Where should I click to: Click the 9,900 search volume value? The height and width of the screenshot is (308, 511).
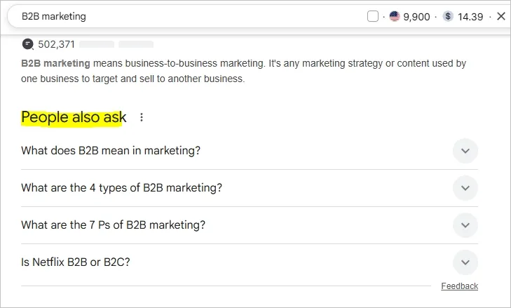click(416, 16)
